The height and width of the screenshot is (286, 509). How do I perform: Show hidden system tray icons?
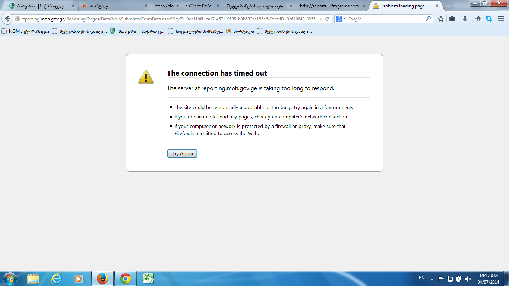click(432, 279)
